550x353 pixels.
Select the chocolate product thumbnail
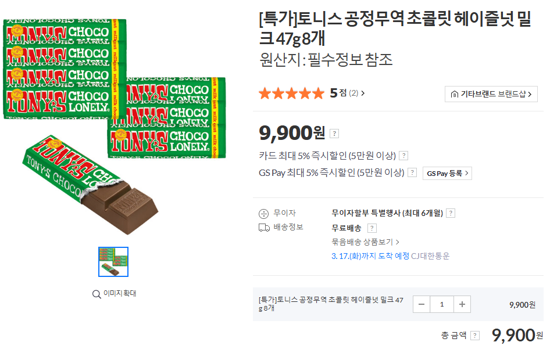pos(113,262)
